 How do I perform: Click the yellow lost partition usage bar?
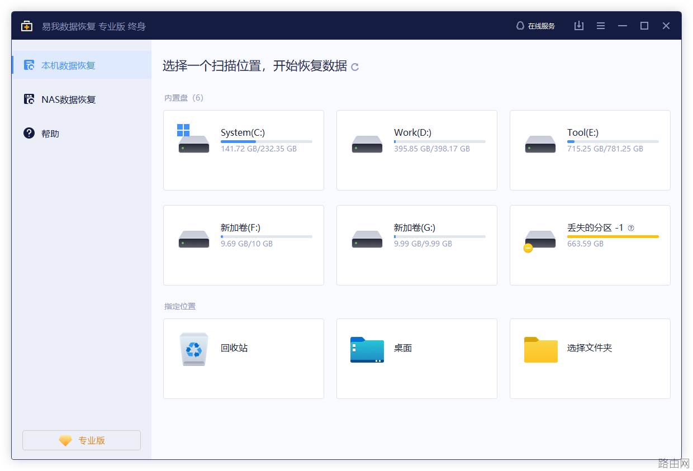point(613,236)
